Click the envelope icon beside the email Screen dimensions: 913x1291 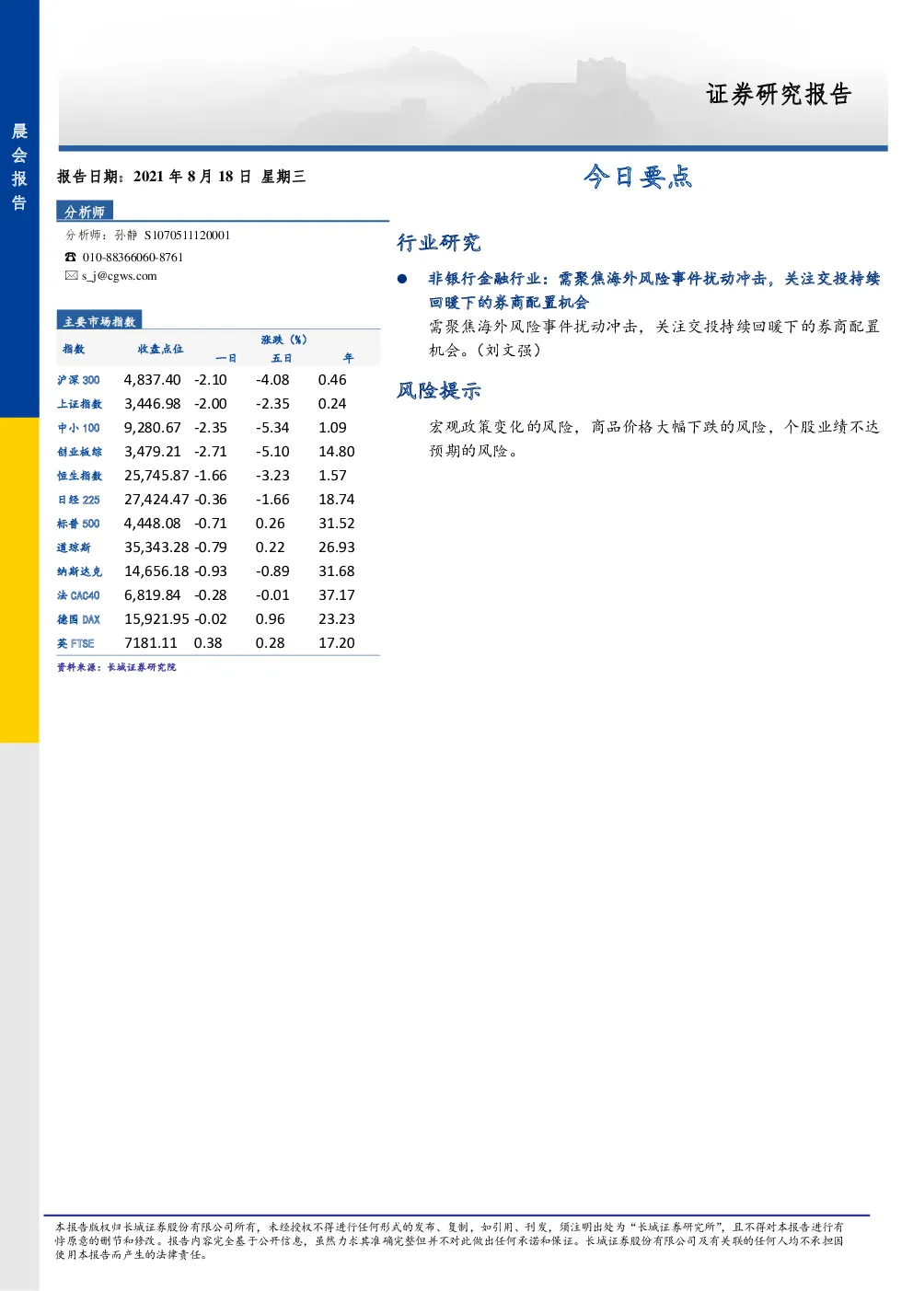[x=71, y=275]
